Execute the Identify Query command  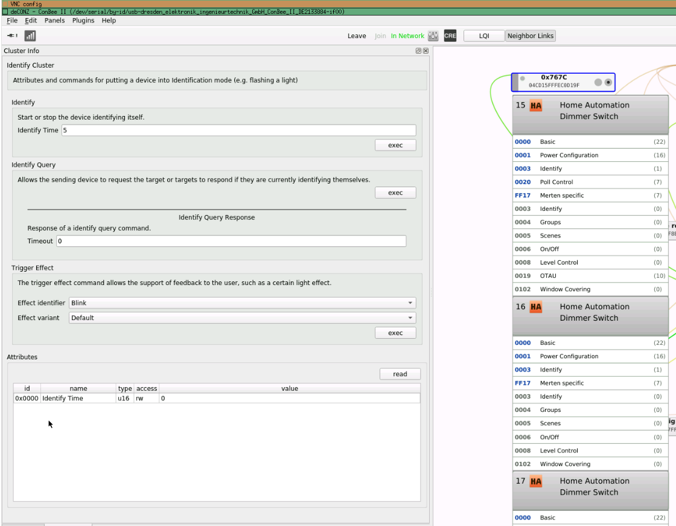(395, 193)
